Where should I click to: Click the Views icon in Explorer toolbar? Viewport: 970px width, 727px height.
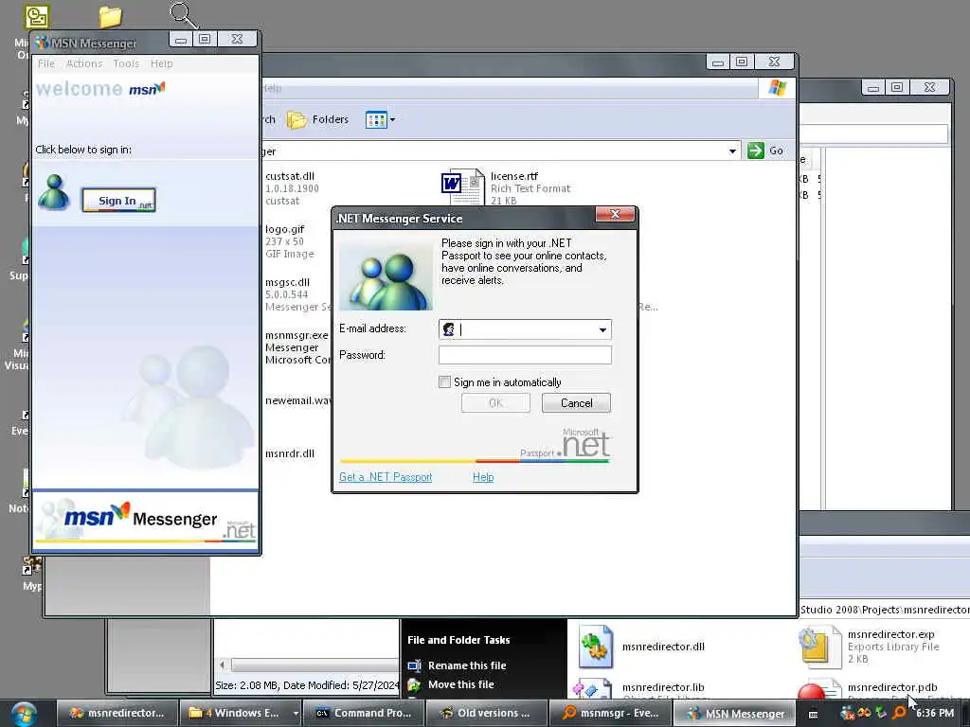point(376,119)
